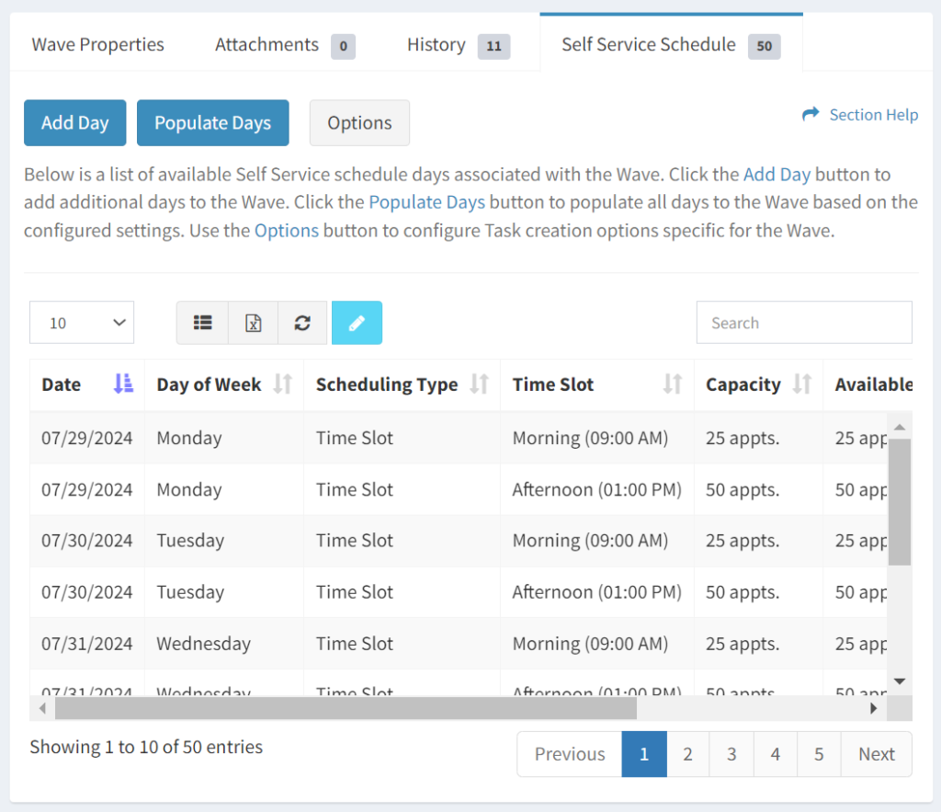
Task: Open the entries-per-page dropdown showing 10
Action: pos(81,323)
